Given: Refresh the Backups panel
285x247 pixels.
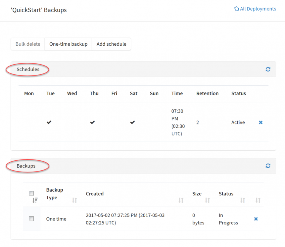Looking at the screenshot, I should pos(268,166).
